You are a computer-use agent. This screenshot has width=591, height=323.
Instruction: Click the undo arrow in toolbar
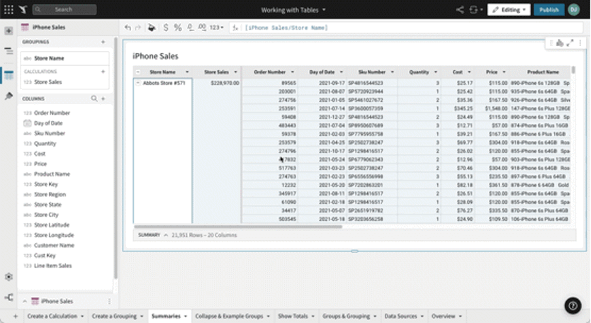pyautogui.click(x=128, y=28)
